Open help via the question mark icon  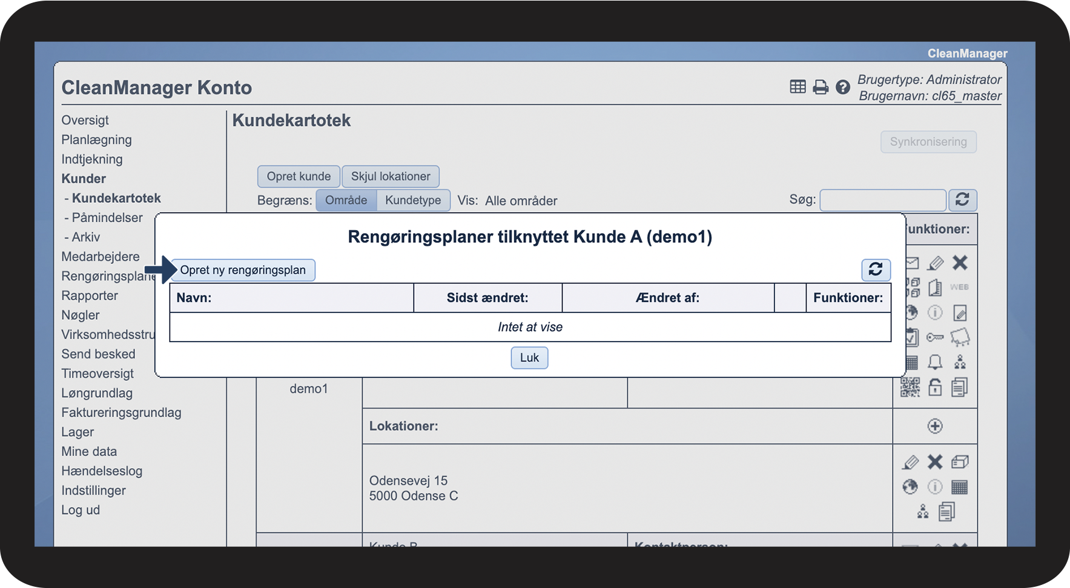(843, 87)
